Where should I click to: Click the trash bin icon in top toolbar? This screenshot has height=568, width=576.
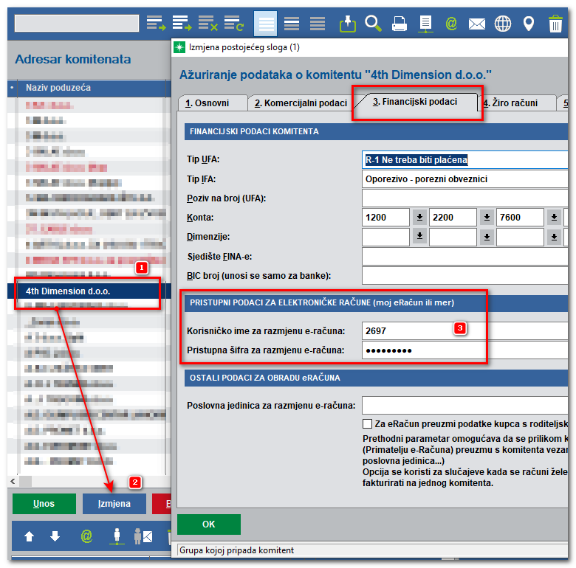555,24
